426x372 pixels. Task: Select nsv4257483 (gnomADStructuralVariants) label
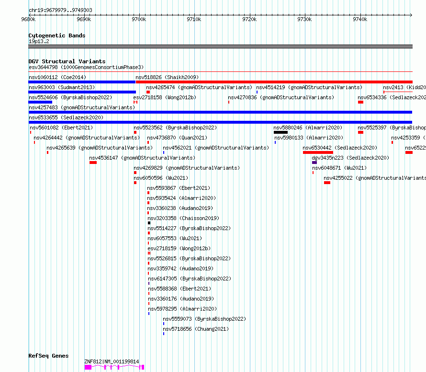[x=82, y=107]
